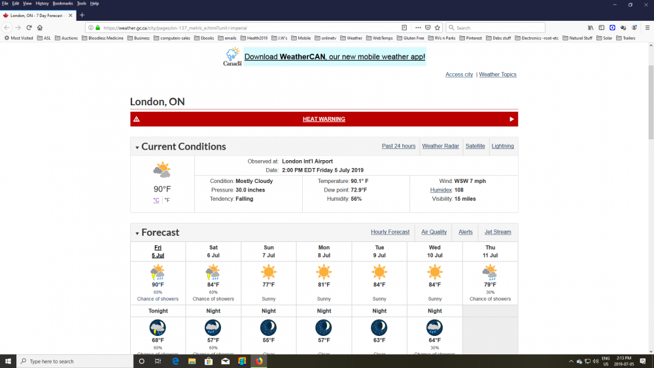654x368 pixels.
Task: Open the Weather bookmarks folder
Action: [351, 38]
